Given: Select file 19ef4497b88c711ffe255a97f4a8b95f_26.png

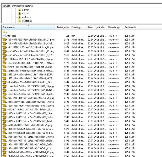Looking at the screenshot, I should 30,67.
